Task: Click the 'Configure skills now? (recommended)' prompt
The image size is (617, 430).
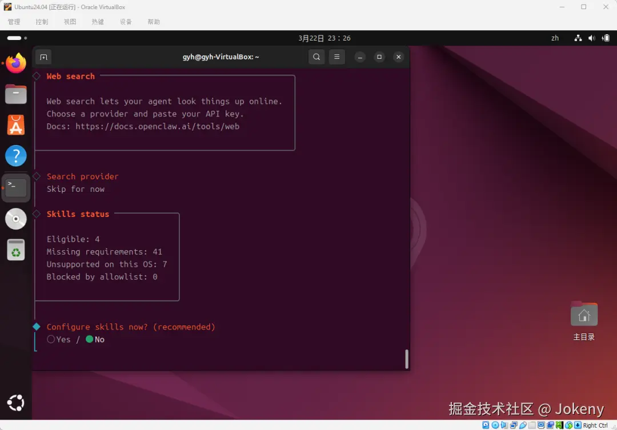Action: point(131,327)
